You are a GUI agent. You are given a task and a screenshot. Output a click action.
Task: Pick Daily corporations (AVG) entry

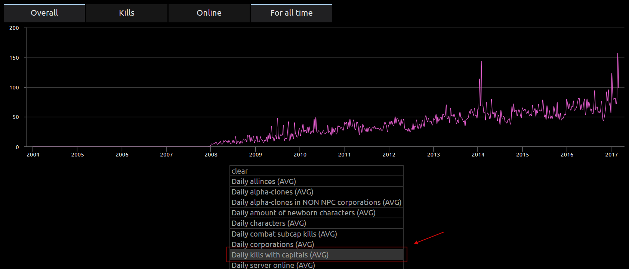317,244
